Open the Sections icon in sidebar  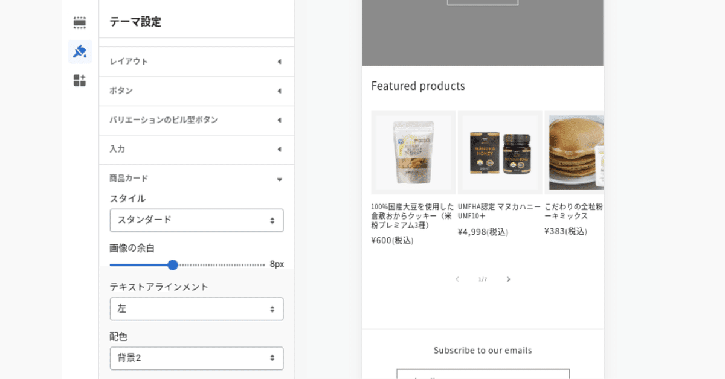pos(80,23)
